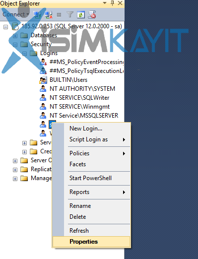The height and width of the screenshot is (259, 198).
Task: Choose Refresh from the context menu
Action: pyautogui.click(x=91, y=231)
